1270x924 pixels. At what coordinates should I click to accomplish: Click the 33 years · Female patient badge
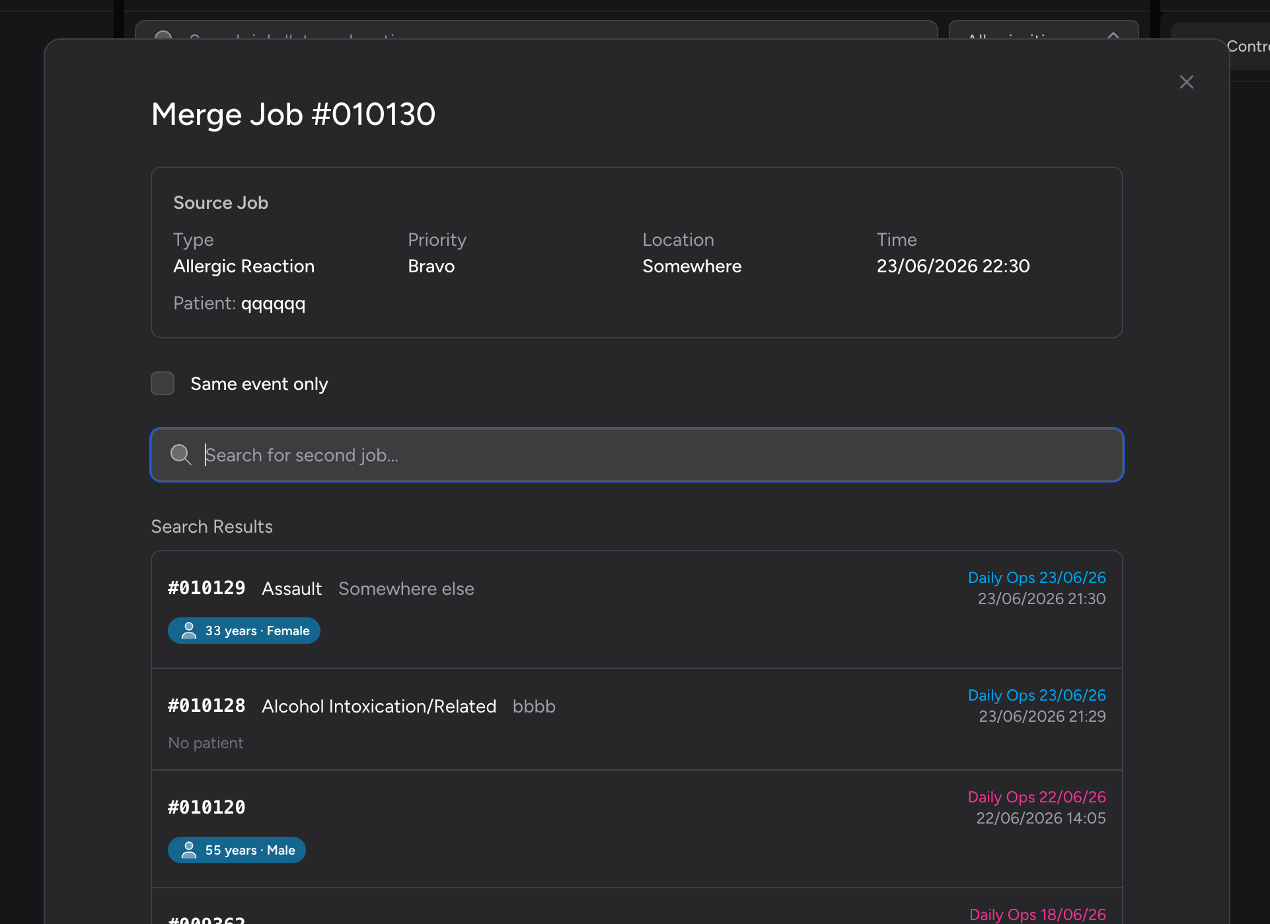[244, 631]
